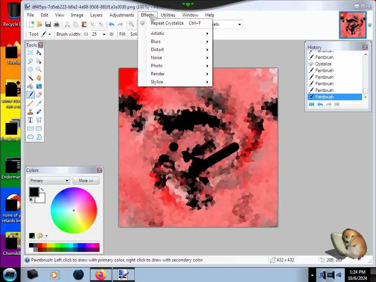This screenshot has width=376, height=282.
Task: Open Firefox from the taskbar
Action: (x=101, y=275)
